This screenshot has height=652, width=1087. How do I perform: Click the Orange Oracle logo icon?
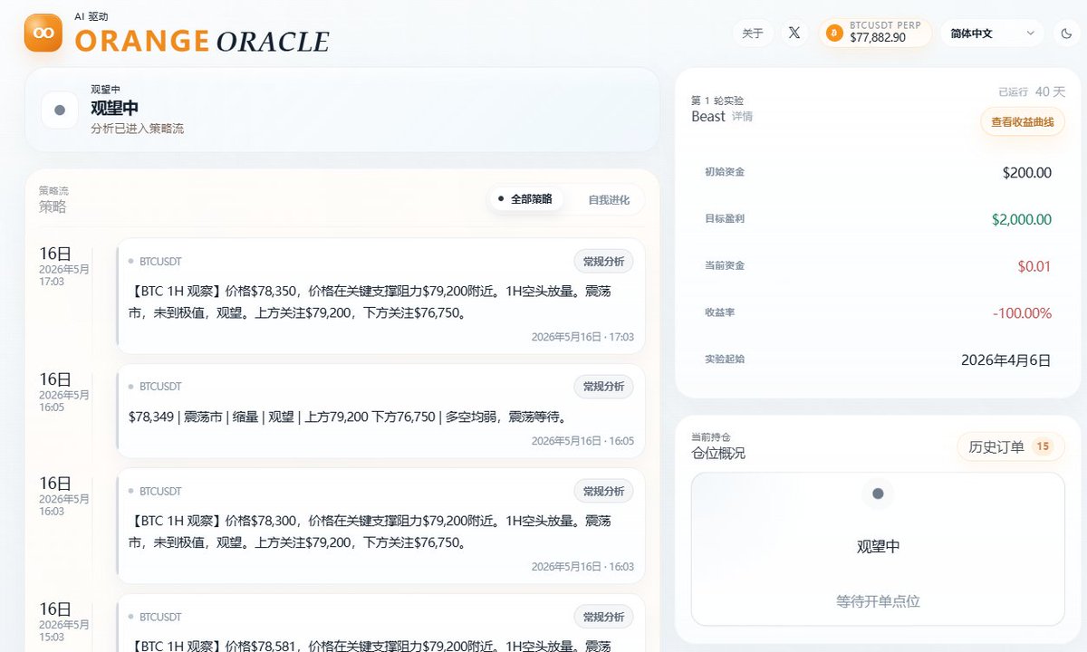43,33
